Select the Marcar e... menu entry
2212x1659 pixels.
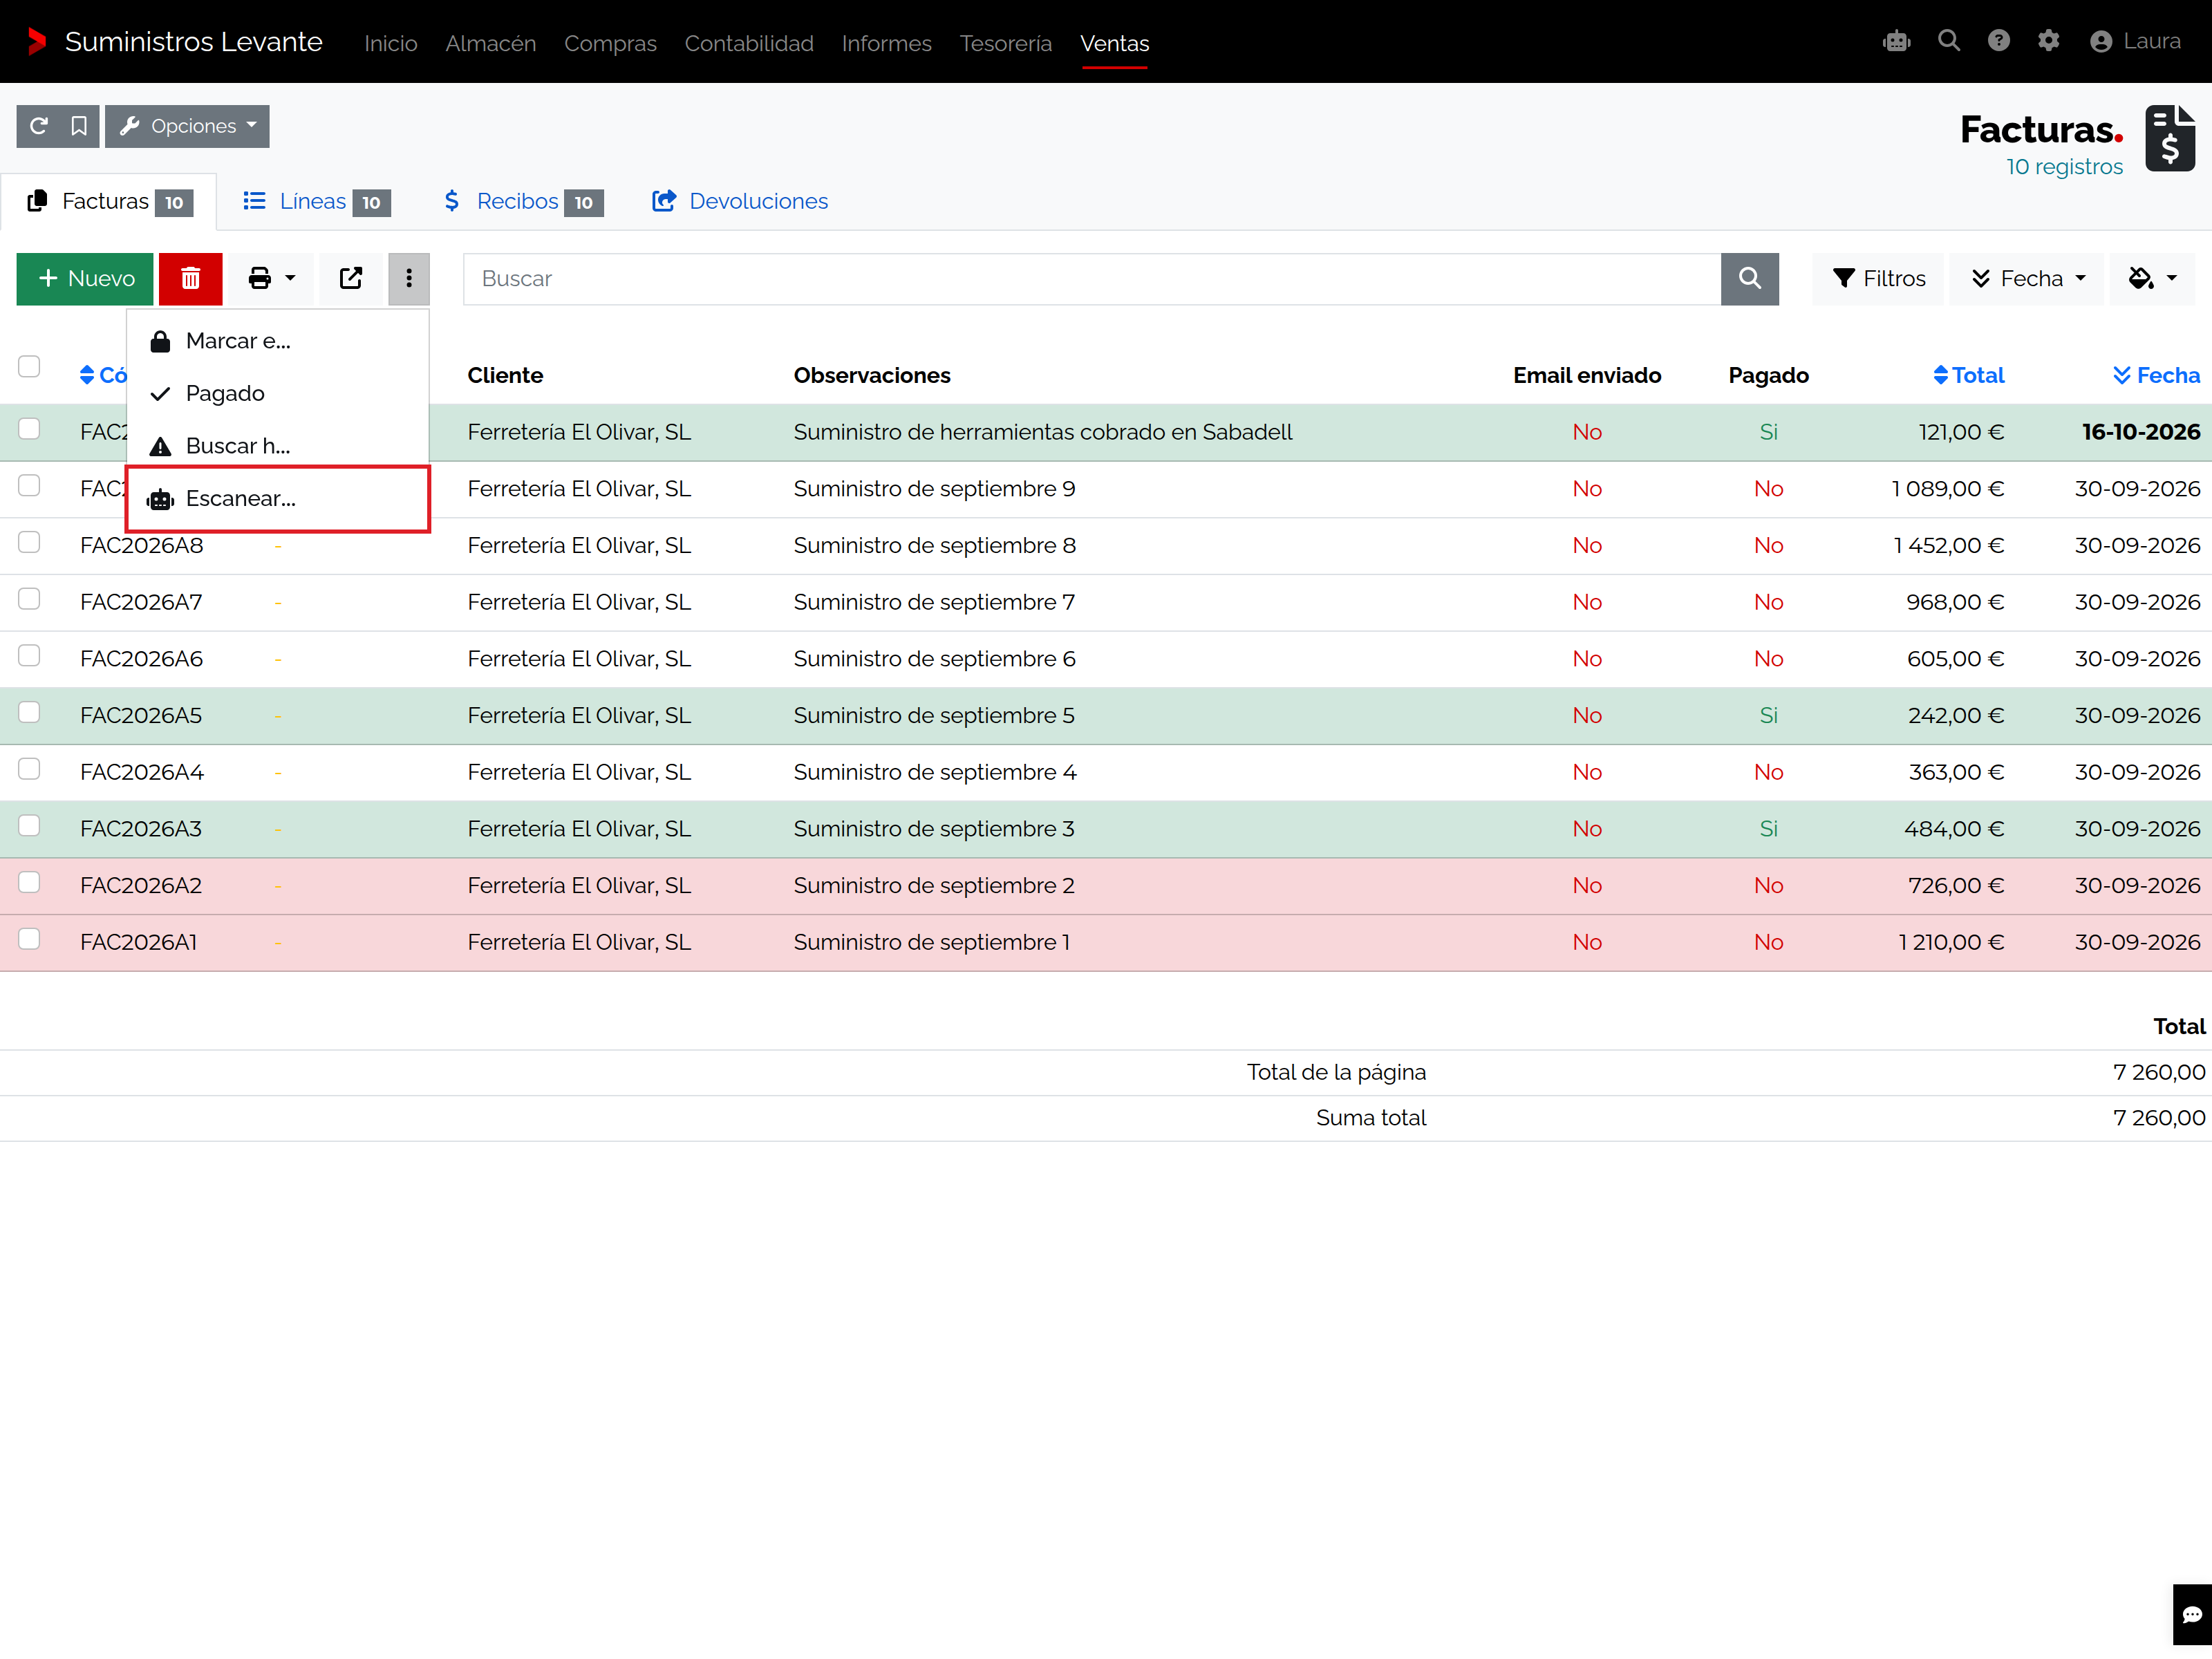pos(278,341)
